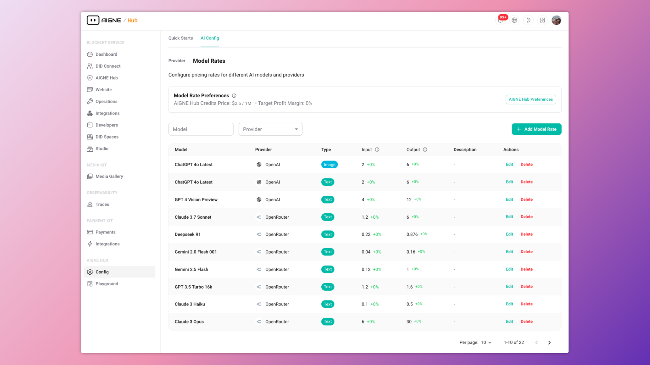The image size is (650, 365).
Task: Open the Provider filter dropdown
Action: 270,129
